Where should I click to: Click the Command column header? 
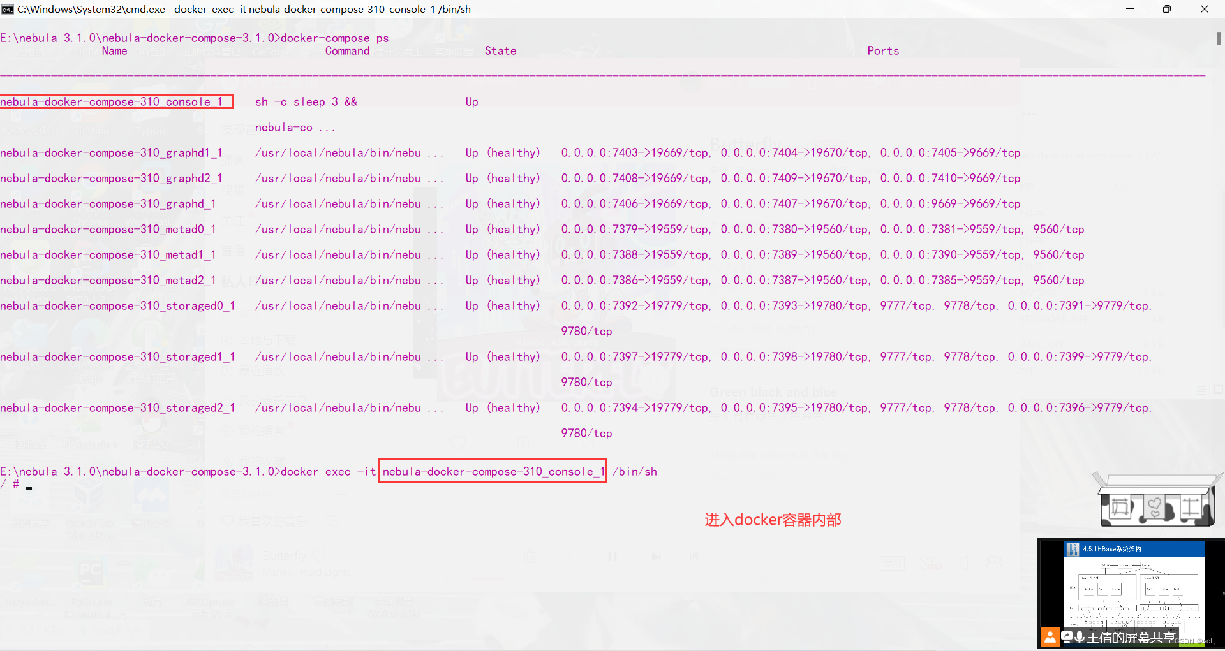pos(347,50)
